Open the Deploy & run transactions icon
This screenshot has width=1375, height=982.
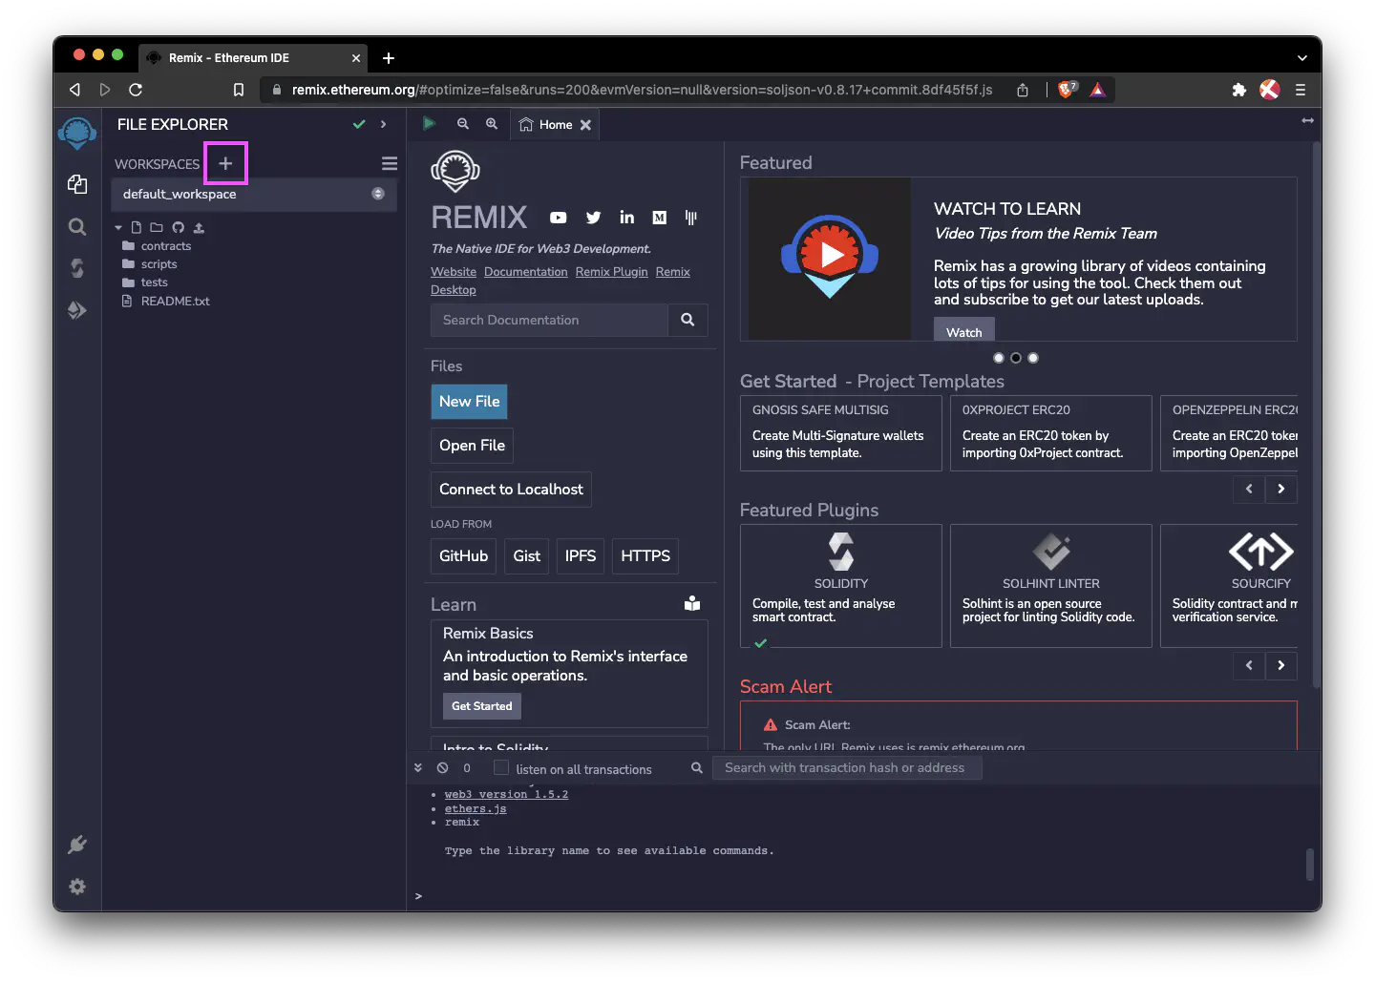(x=77, y=310)
